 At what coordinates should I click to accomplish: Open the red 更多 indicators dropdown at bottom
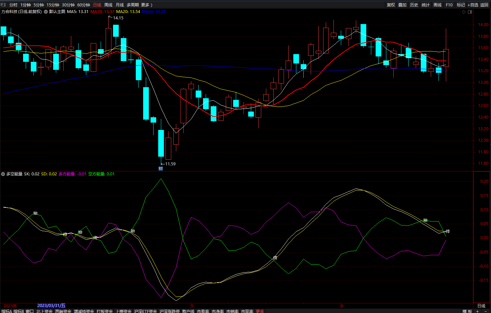coord(260,311)
